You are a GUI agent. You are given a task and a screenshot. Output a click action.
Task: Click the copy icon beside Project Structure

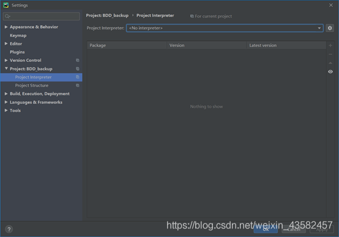pos(77,85)
